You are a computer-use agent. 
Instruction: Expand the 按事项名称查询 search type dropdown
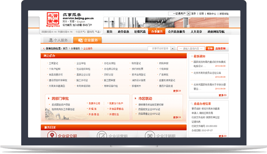pyautogui.click(x=172, y=48)
